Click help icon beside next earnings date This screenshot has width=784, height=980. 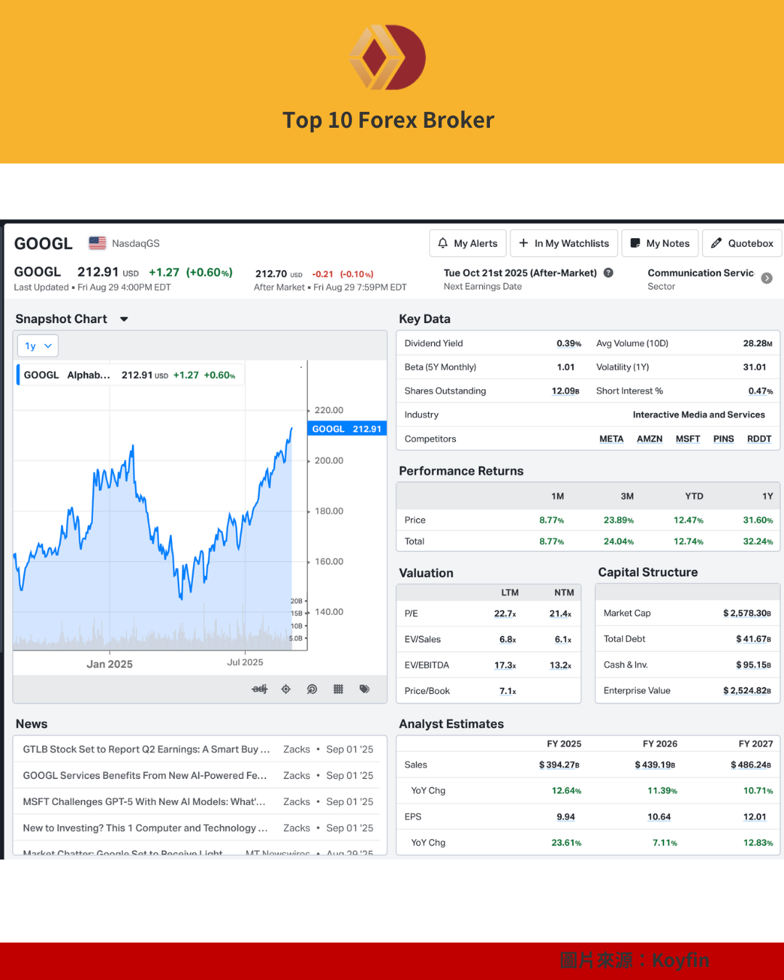608,273
